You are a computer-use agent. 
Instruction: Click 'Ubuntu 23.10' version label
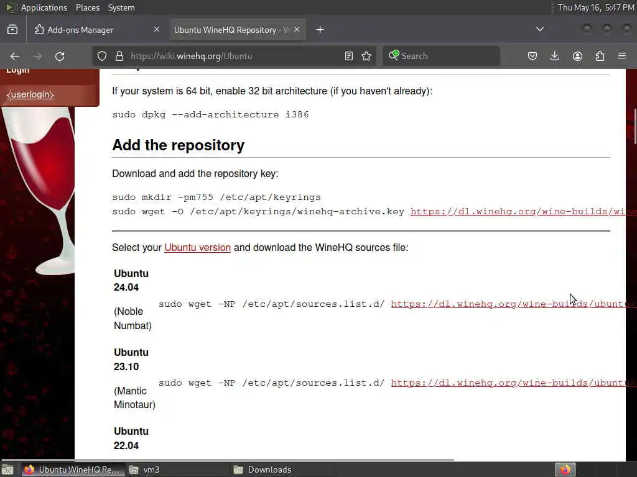coord(131,360)
